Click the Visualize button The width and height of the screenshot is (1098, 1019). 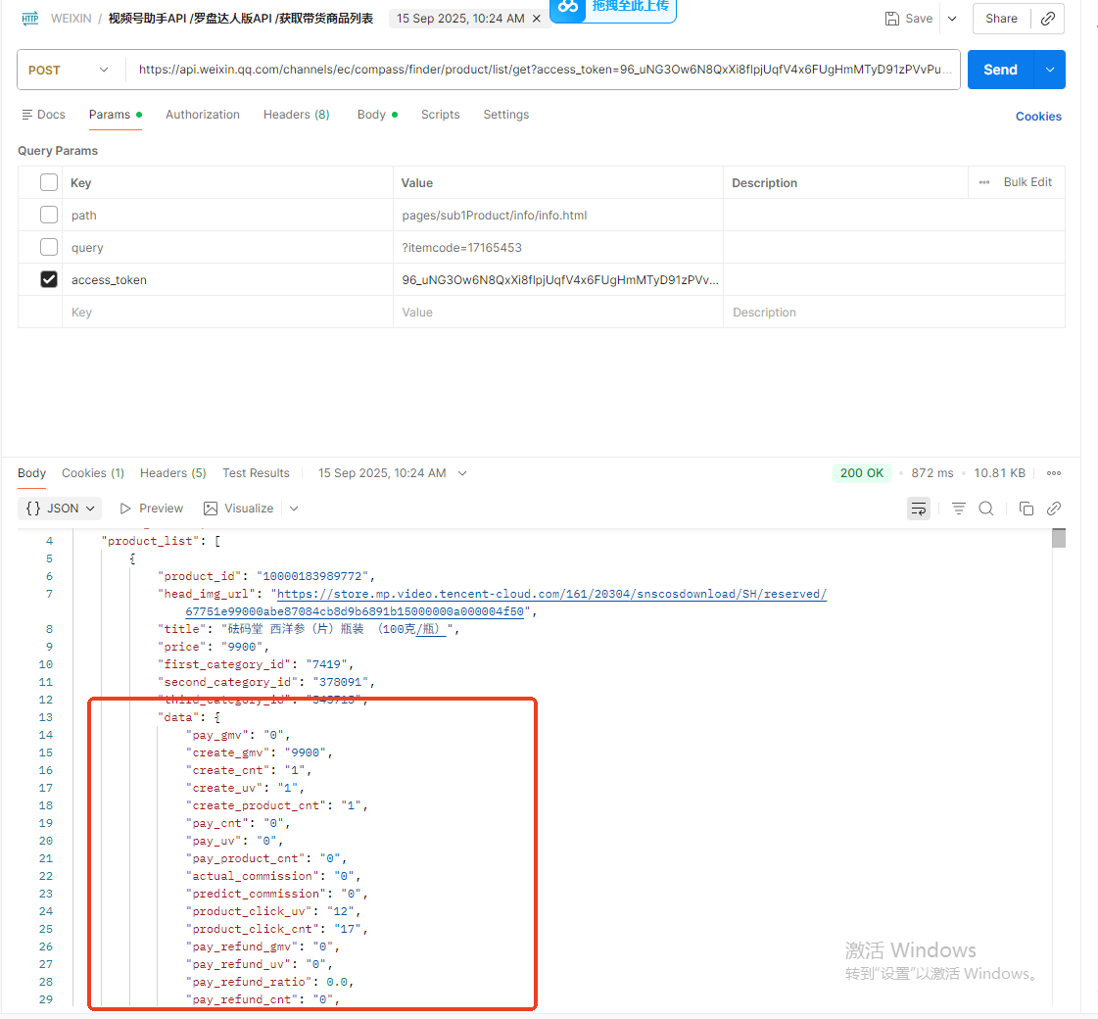(239, 509)
